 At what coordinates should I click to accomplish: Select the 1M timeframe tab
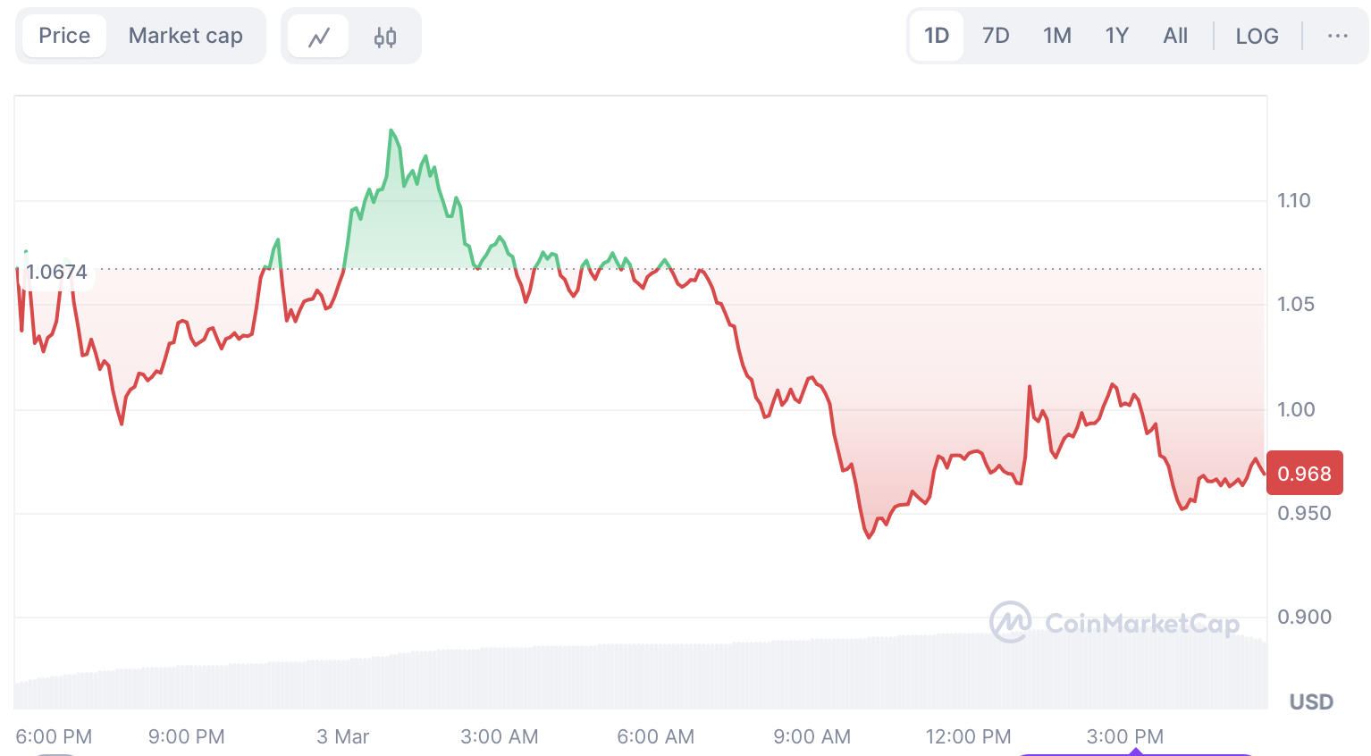[1056, 36]
